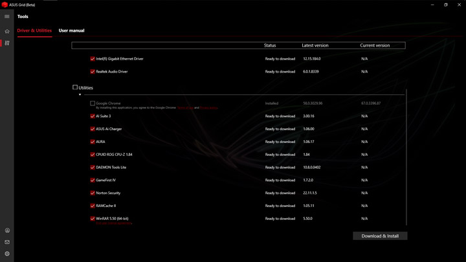The height and width of the screenshot is (262, 466).
Task: Click Installed status of Google Chrome
Action: point(272,104)
